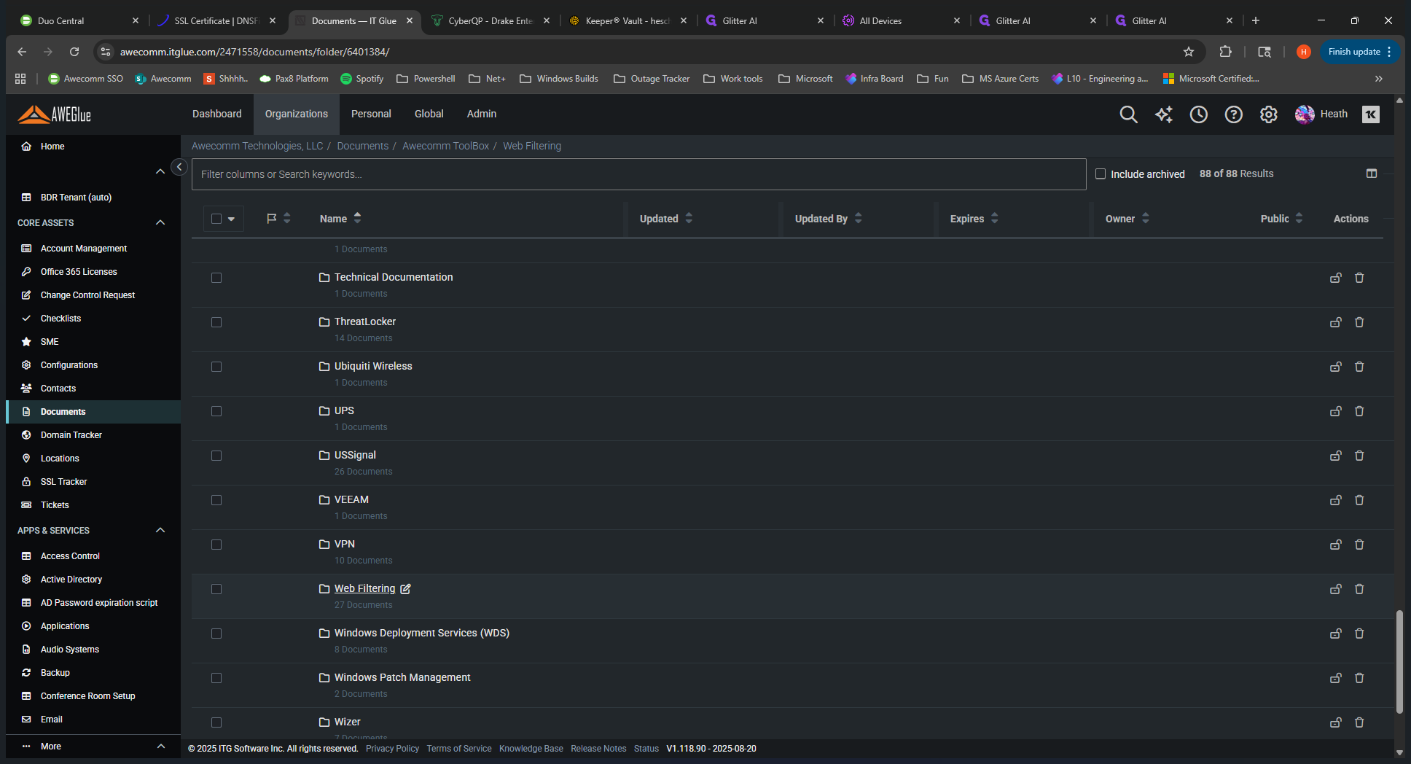Image resolution: width=1411 pixels, height=764 pixels.
Task: Open the recent history clock icon
Action: pos(1199,114)
